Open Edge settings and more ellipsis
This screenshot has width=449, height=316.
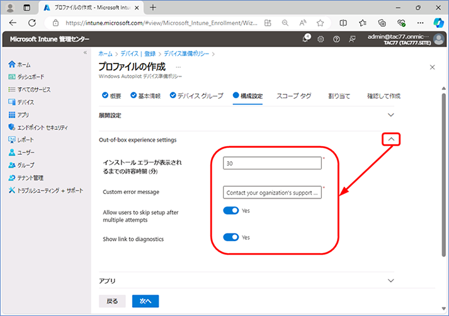pyautogui.click(x=420, y=23)
